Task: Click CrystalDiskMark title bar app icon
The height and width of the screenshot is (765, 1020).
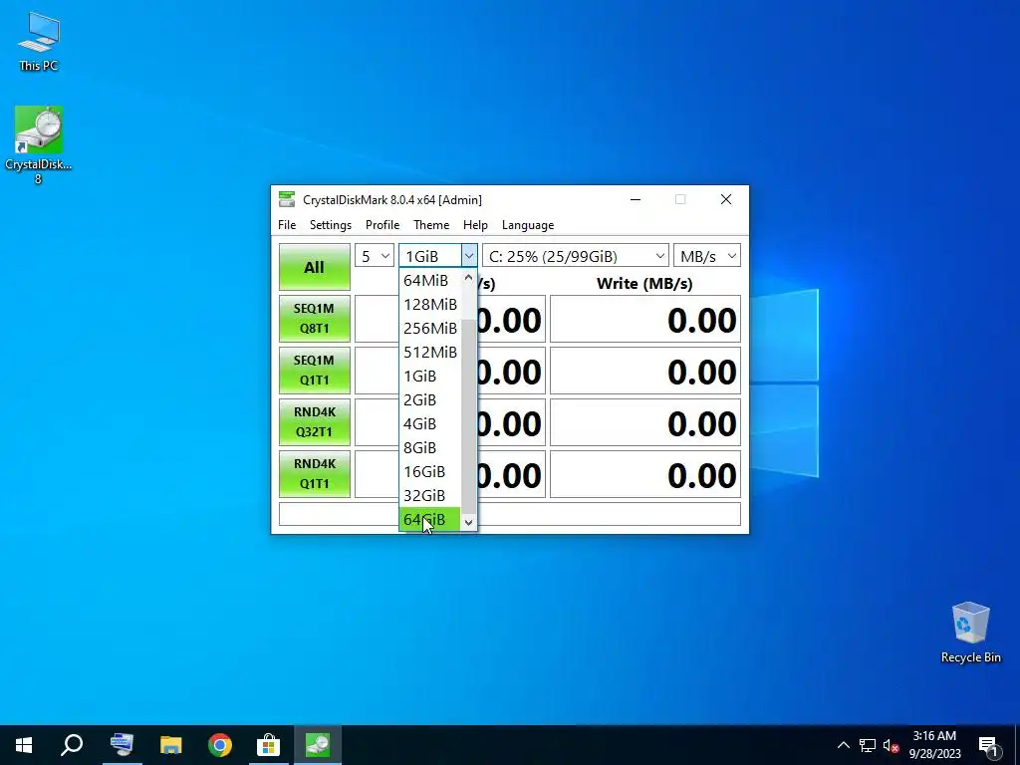Action: click(286, 199)
